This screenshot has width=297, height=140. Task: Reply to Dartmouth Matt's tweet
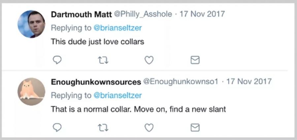(57, 60)
